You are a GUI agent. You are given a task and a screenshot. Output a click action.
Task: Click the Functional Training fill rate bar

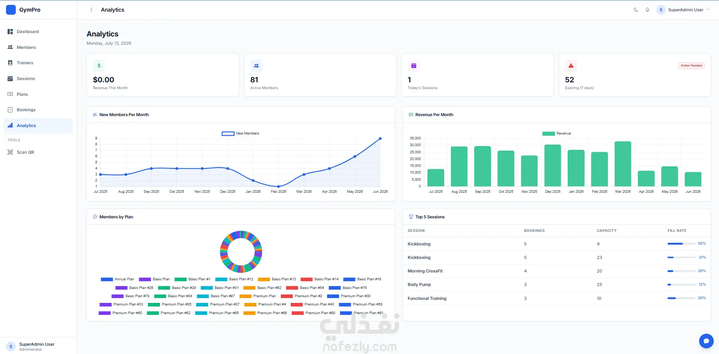pos(681,298)
